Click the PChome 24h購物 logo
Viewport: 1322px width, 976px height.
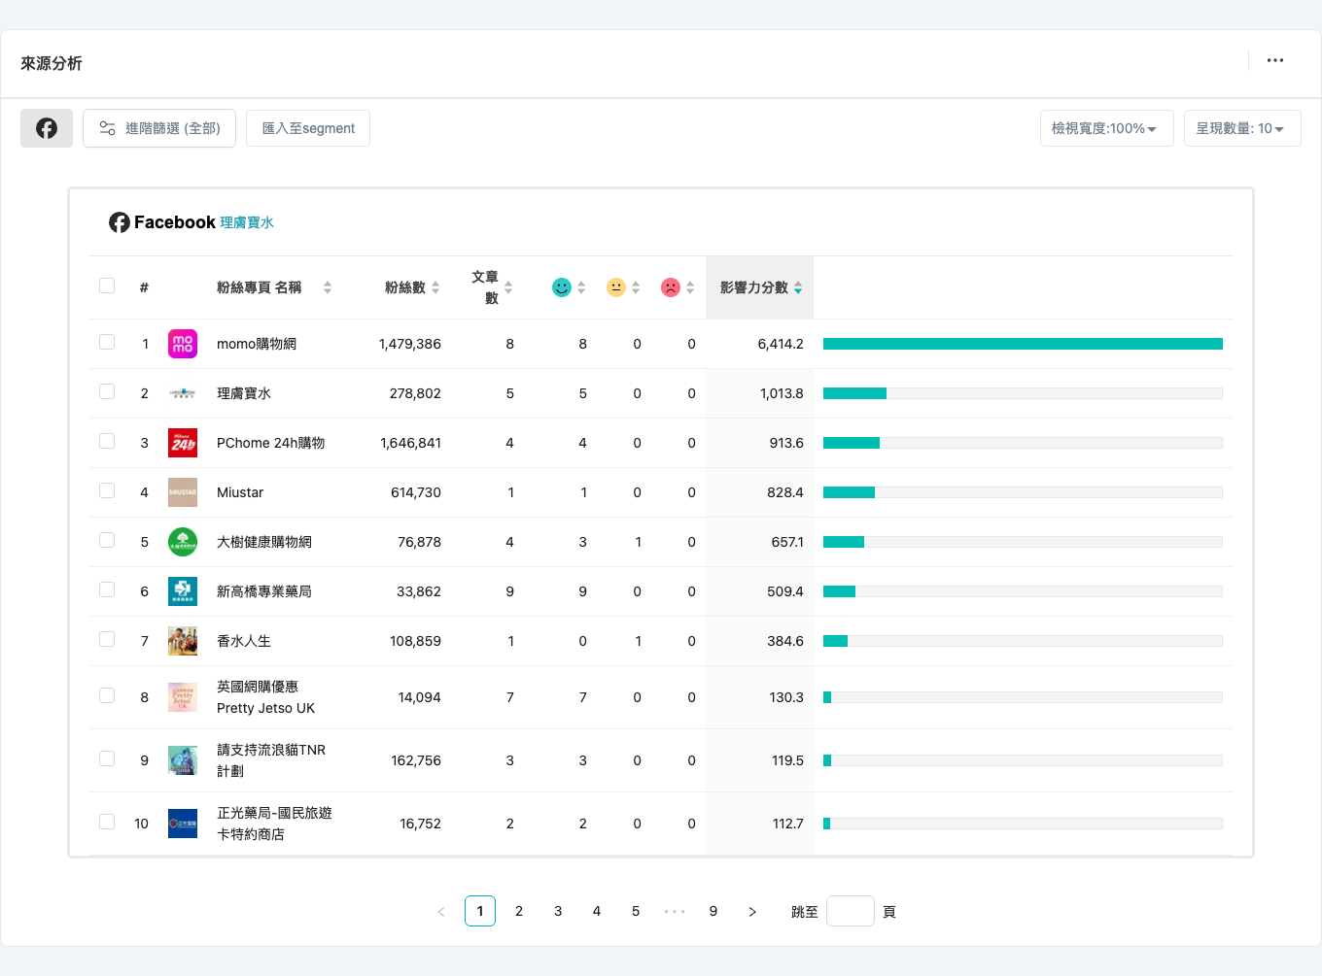click(x=183, y=443)
